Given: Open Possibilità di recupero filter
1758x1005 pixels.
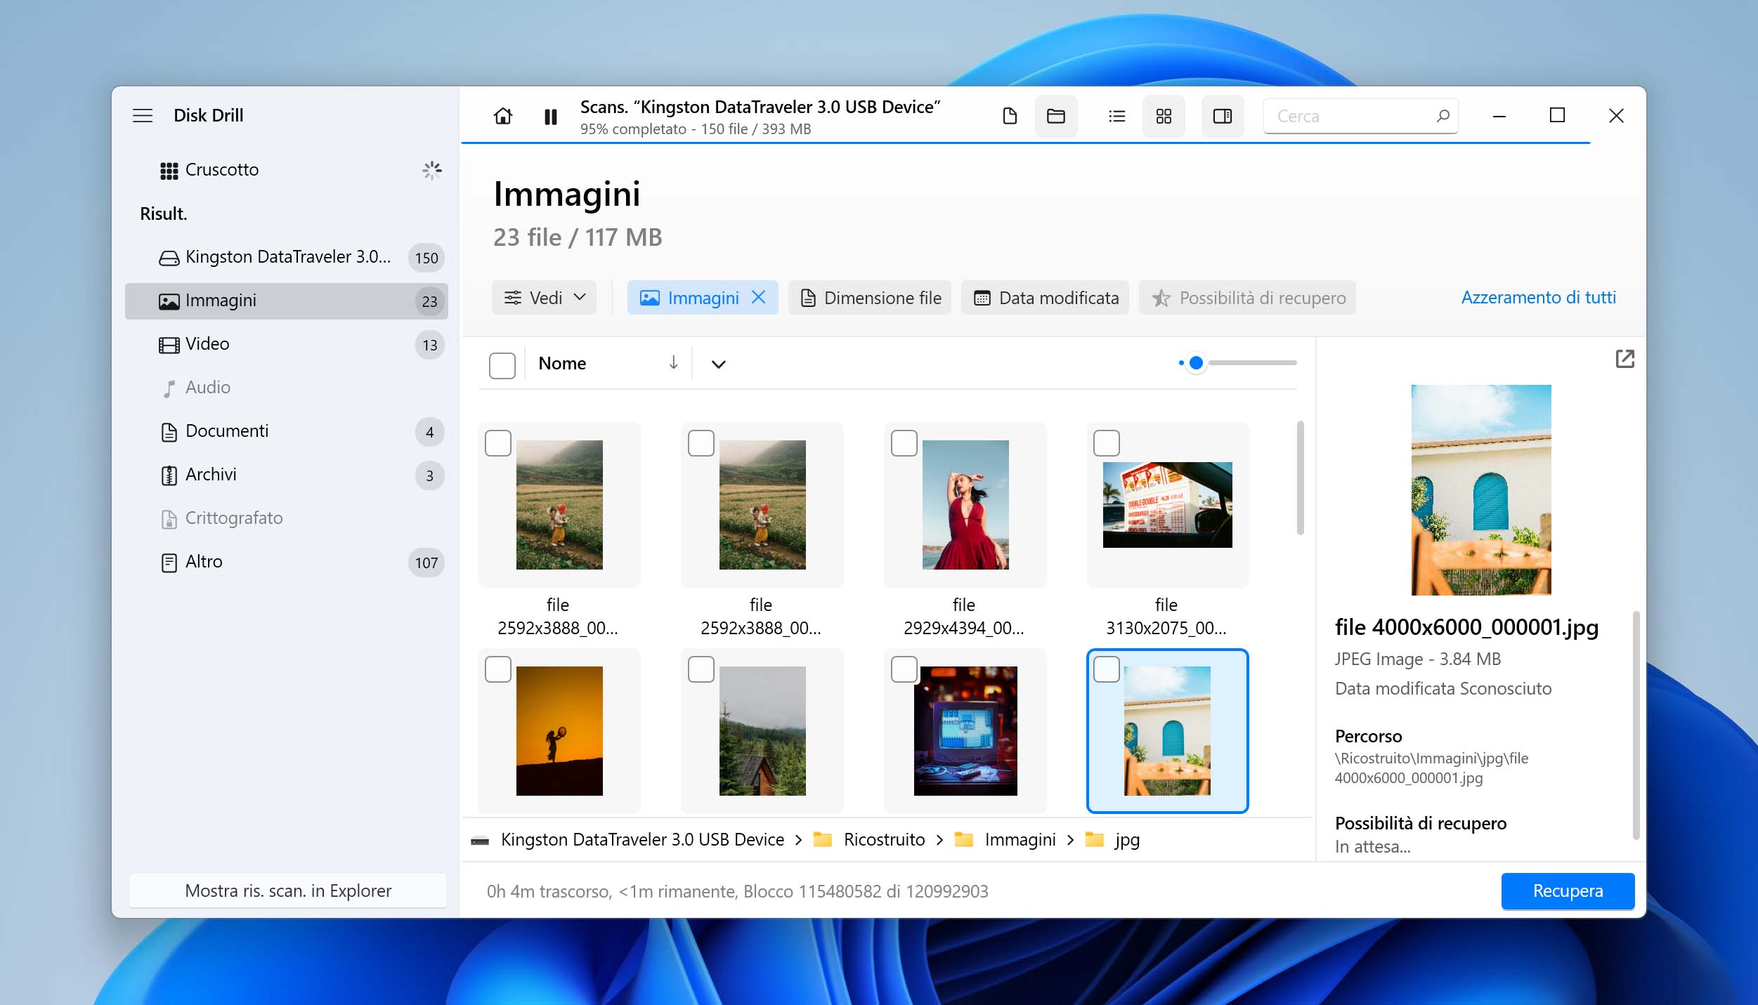Looking at the screenshot, I should 1247,298.
